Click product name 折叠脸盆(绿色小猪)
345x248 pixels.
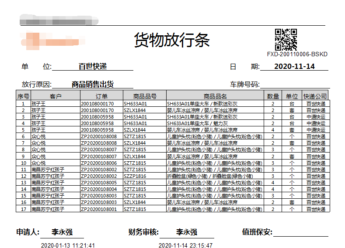tap(210, 176)
